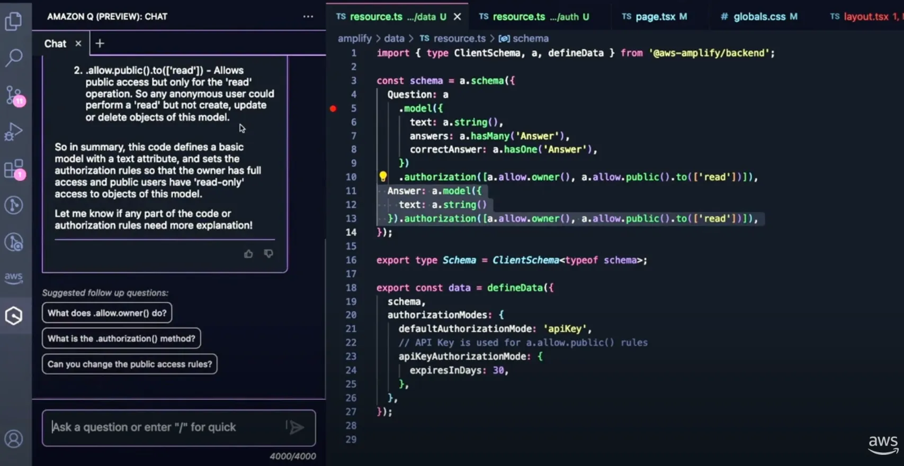Click the 'AMAZON Q (PREVIEW): CHAT' panel title
The width and height of the screenshot is (904, 466).
coord(108,16)
